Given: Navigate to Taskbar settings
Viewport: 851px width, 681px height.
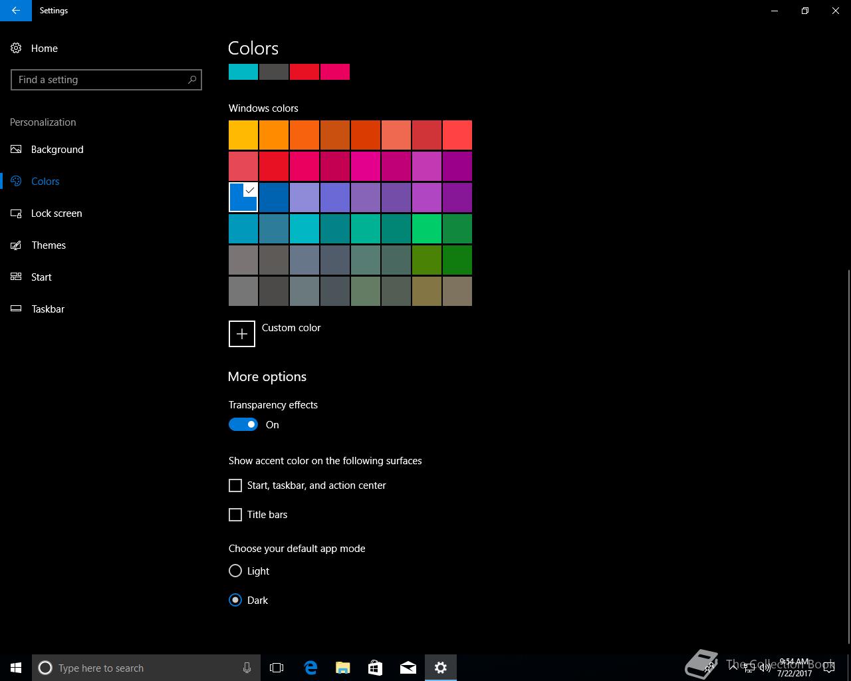Looking at the screenshot, I should tap(48, 309).
